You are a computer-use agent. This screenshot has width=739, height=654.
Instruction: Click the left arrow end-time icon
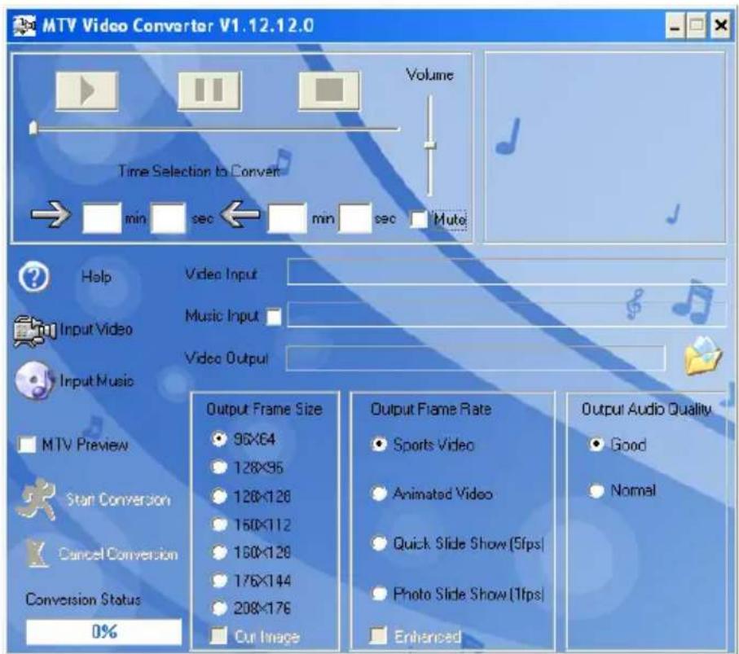click(240, 214)
